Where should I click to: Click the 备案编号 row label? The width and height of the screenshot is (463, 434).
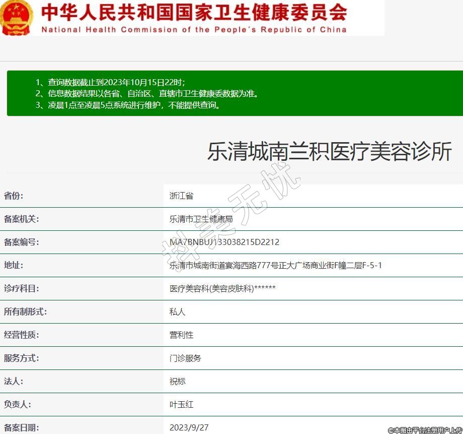[x=21, y=242]
